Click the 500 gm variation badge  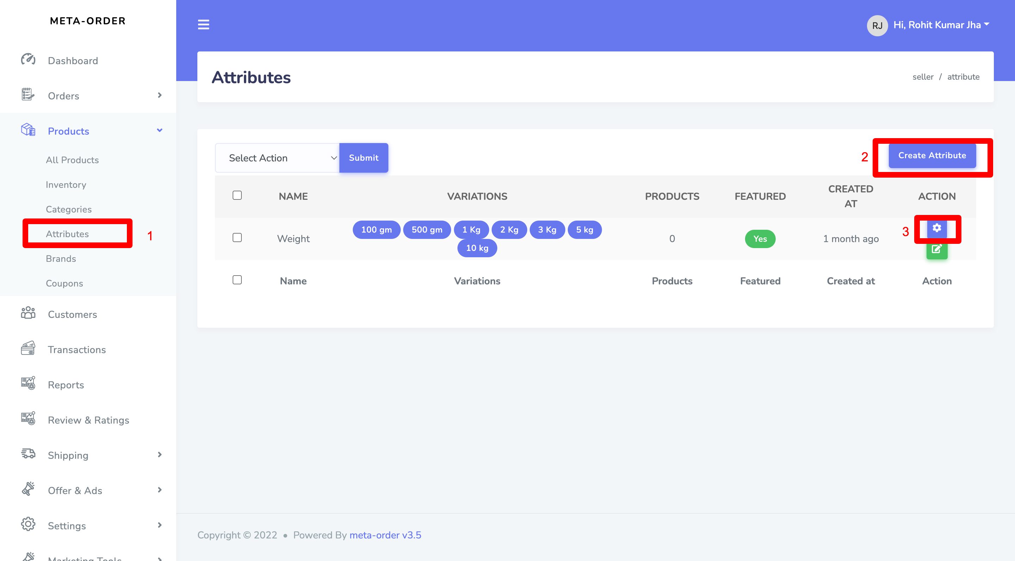point(426,230)
